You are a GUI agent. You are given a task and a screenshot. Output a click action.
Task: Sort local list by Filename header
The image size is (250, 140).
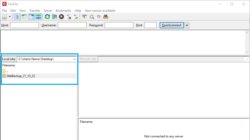click(x=9, y=65)
